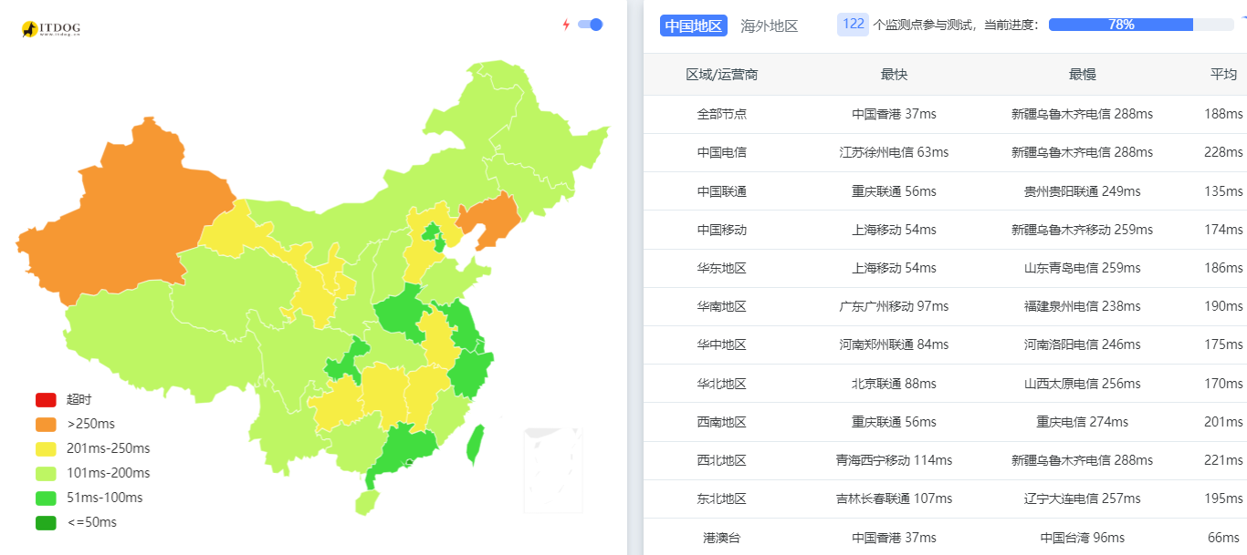Toggle the dark green <=50ms legend swatch
The image size is (1247, 555).
click(46, 523)
